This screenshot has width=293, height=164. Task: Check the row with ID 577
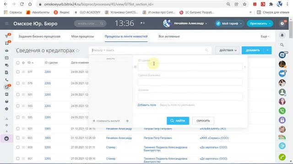click(x=18, y=72)
